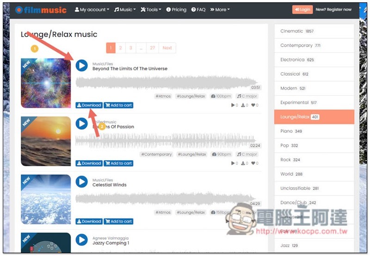Open the FAQ page
370x256 pixels.
198,10
